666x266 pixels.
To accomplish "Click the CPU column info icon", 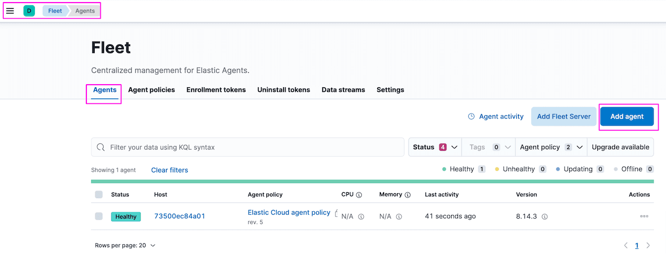I will coord(358,195).
